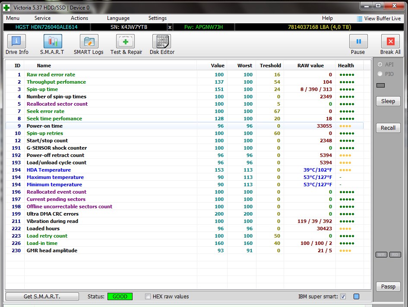Click the ID column header
Viewport: 408px width, 307px height.
(17, 66)
